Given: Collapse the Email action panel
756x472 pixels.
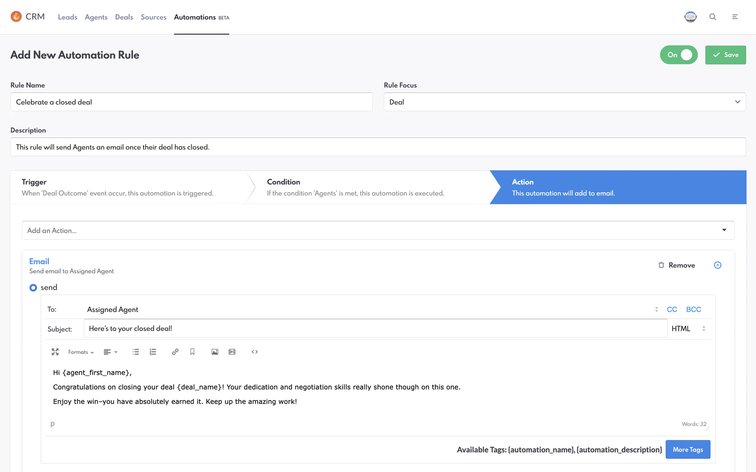Looking at the screenshot, I should click(718, 265).
